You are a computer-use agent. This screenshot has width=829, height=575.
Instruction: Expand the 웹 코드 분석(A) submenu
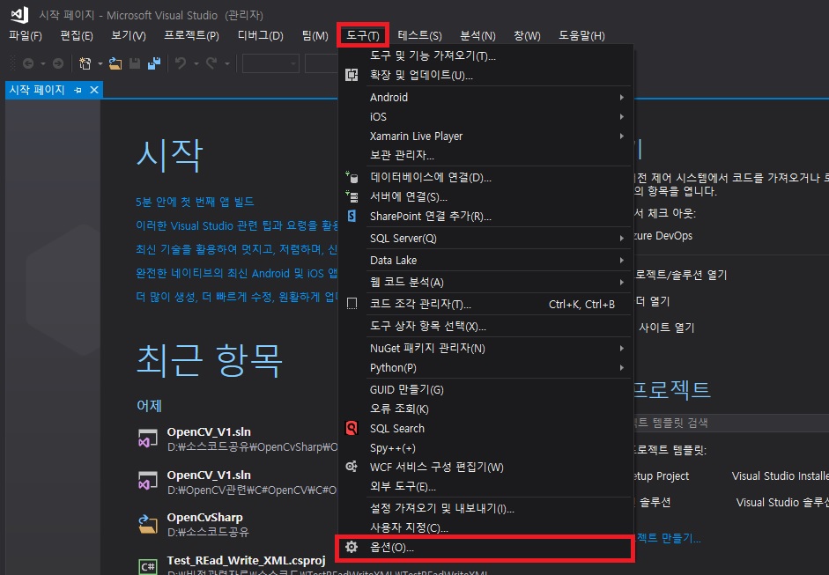coord(622,282)
